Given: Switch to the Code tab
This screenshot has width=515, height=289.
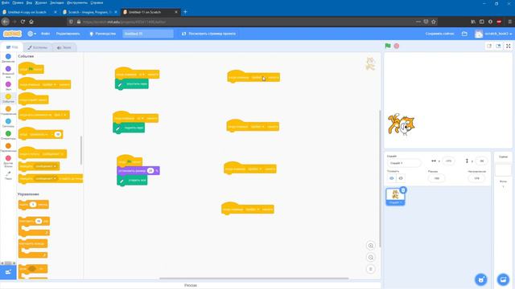Looking at the screenshot, I should point(12,47).
